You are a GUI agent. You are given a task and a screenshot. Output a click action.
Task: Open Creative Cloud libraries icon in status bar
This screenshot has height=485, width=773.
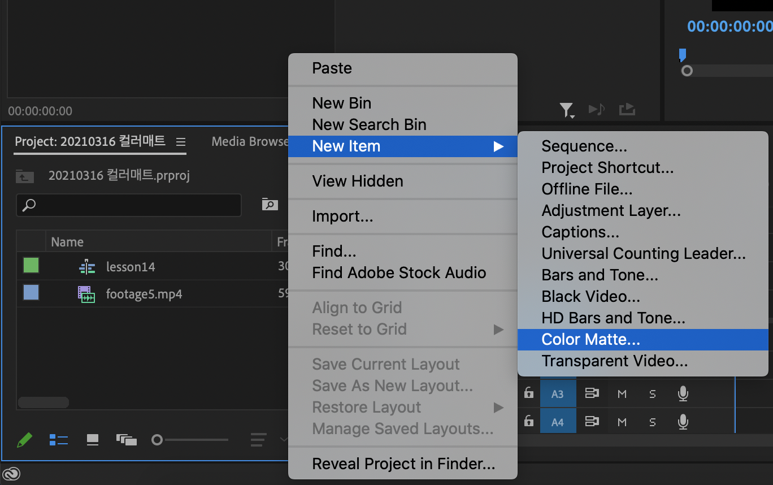(x=11, y=474)
